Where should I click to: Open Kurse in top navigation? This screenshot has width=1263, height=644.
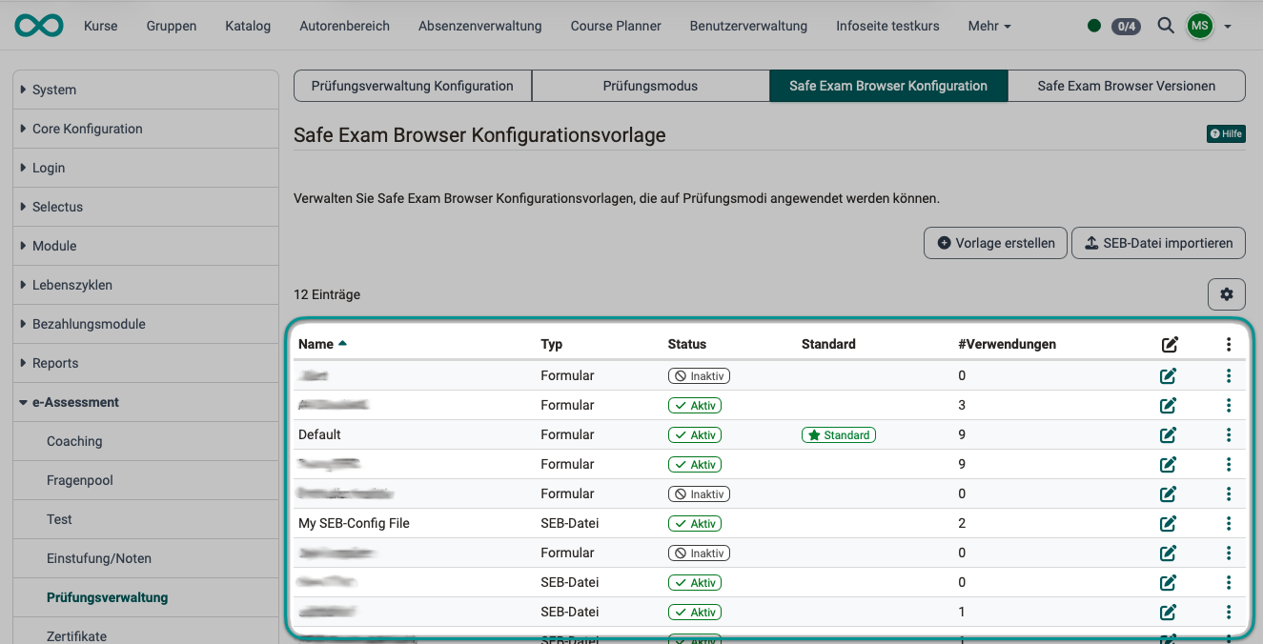[101, 27]
